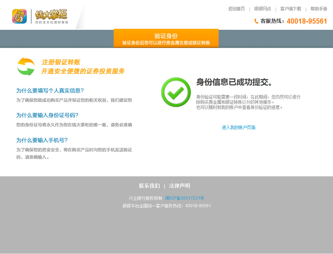The image size is (333, 254).
Task: Open the 闽ICP备05017231号 link
Action: click(x=185, y=198)
